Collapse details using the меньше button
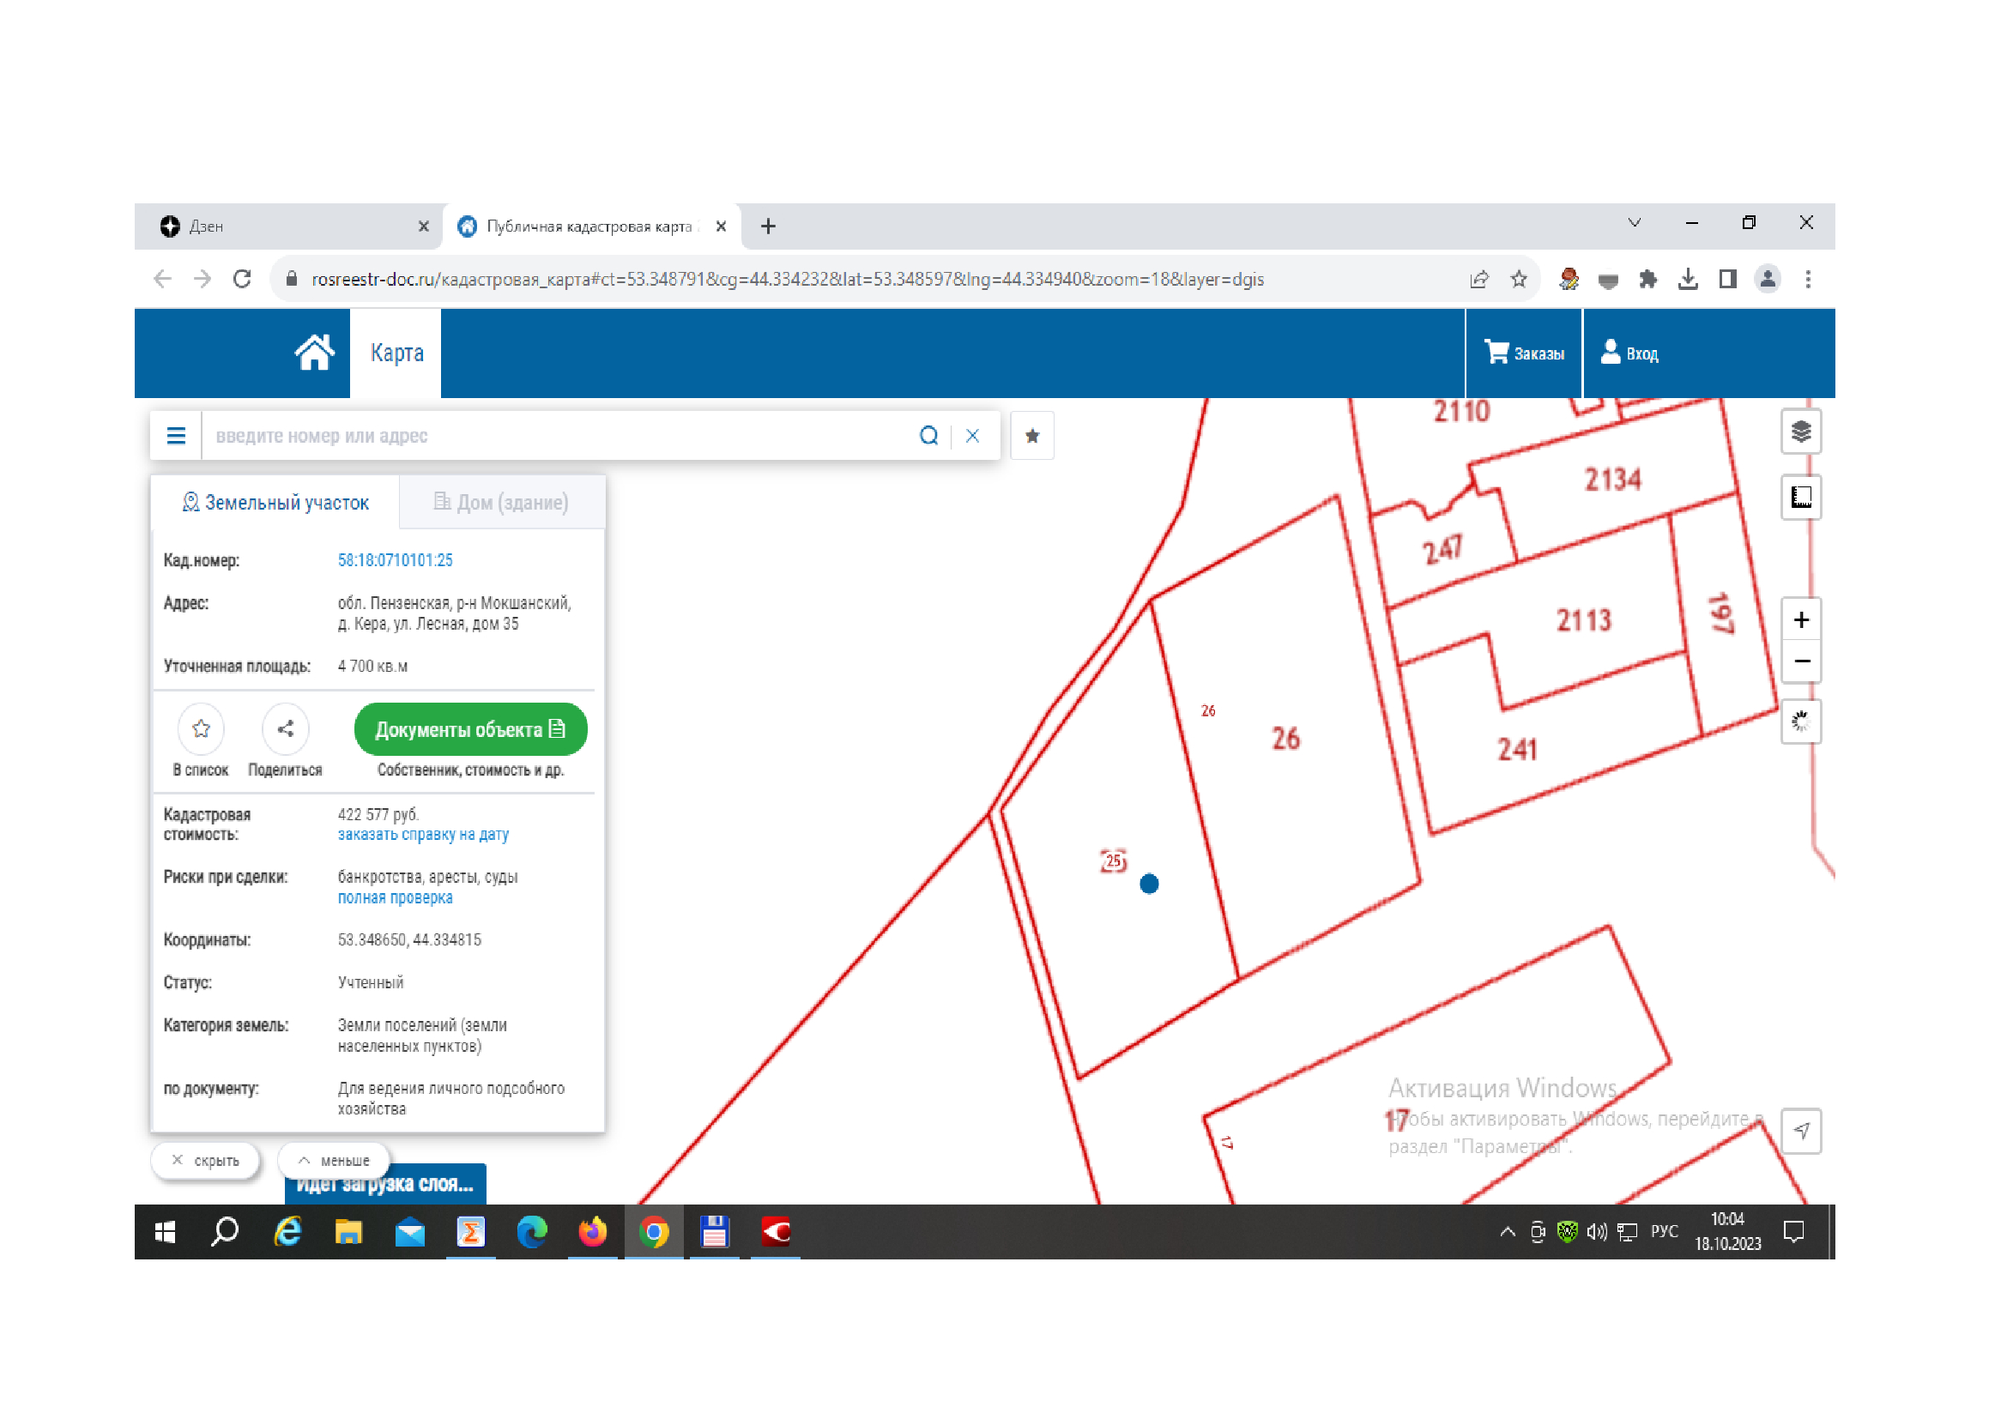The width and height of the screenshot is (2007, 1419). pos(334,1161)
